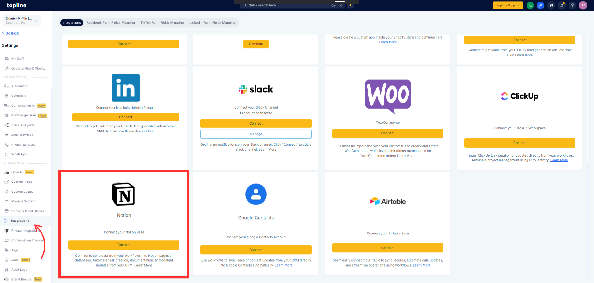Click the Tags icon in sidebar
The height and width of the screenshot is (283, 594).
coord(6,250)
